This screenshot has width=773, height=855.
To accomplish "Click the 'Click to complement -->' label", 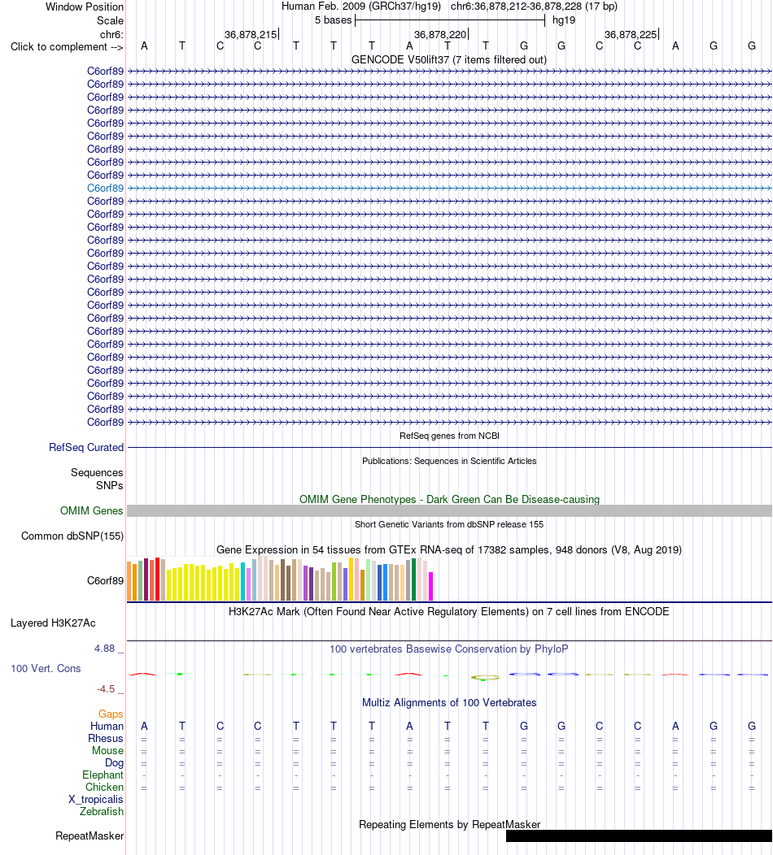I will 67,47.
